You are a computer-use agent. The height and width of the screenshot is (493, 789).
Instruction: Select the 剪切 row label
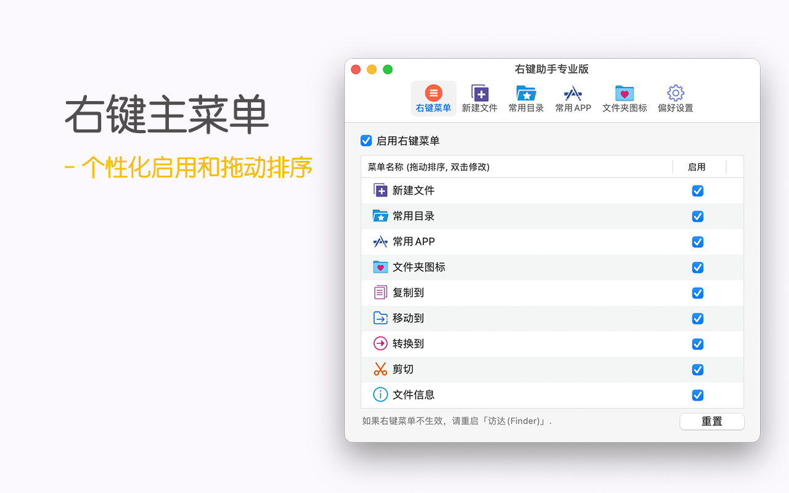(x=403, y=369)
